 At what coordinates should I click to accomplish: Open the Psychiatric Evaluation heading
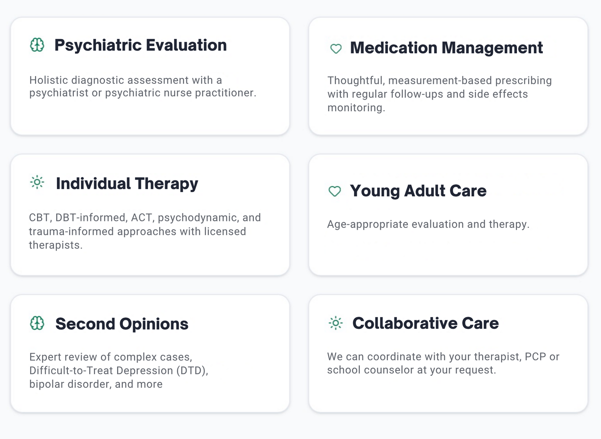pos(141,45)
